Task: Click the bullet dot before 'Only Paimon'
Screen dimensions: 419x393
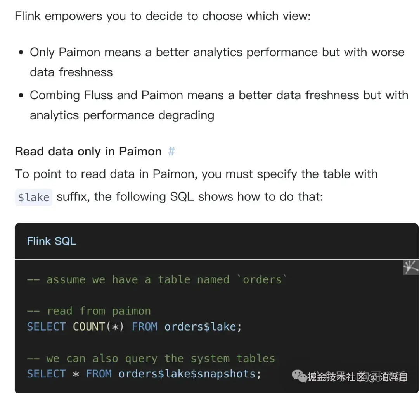Action: click(x=21, y=52)
